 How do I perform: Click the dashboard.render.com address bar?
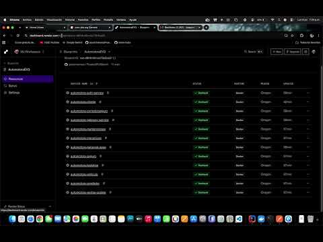pos(153,36)
